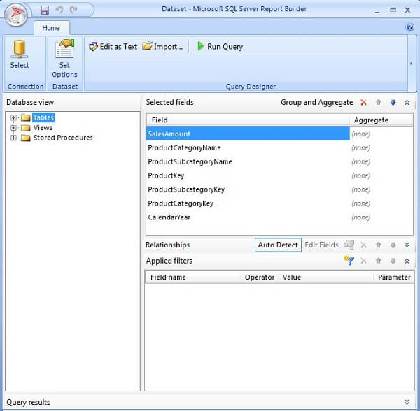Click the Operator column header

[x=260, y=277]
